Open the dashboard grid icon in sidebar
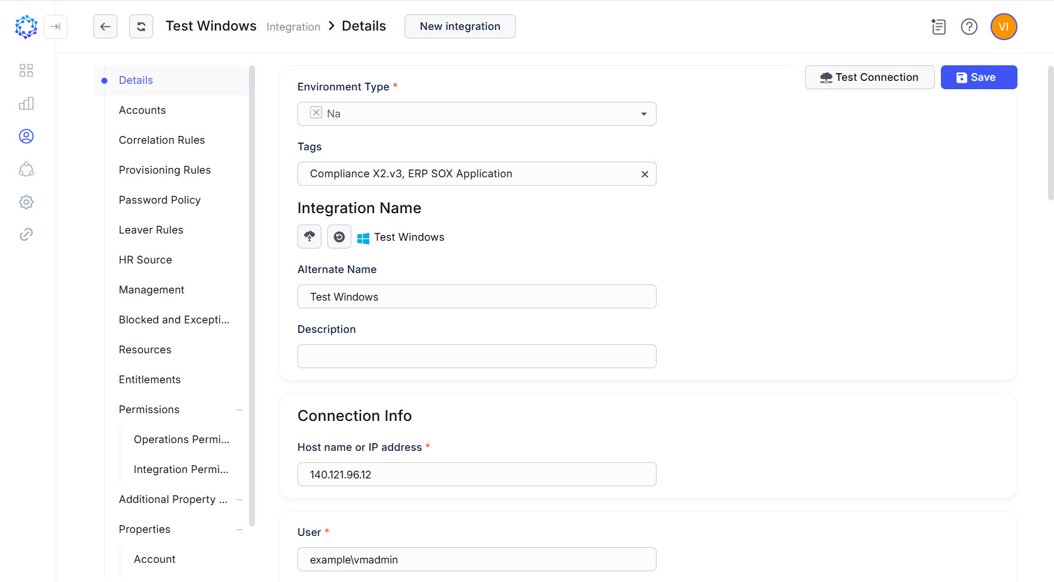1054x582 pixels. (x=26, y=71)
